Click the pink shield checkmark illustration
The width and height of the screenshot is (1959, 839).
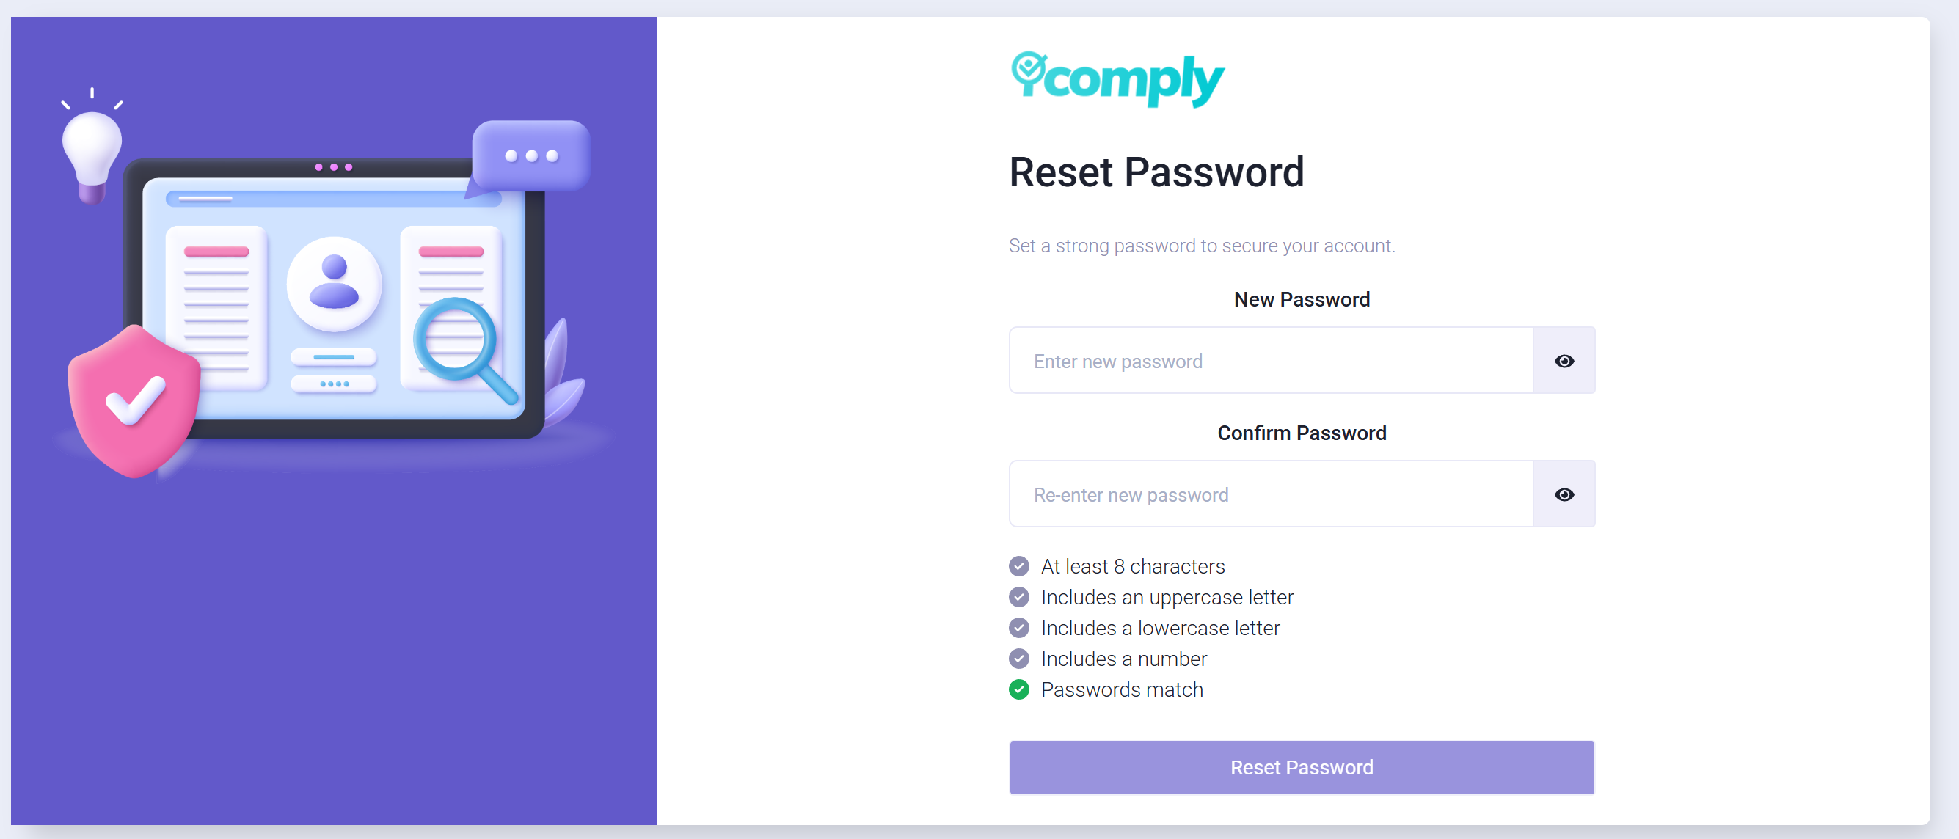coord(134,401)
